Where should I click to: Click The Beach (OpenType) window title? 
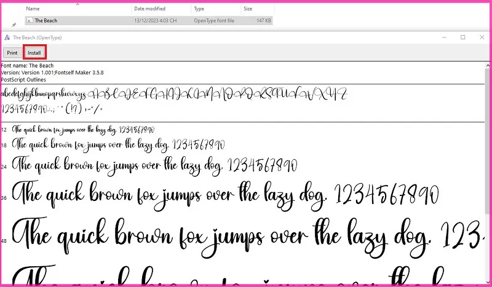(x=37, y=37)
